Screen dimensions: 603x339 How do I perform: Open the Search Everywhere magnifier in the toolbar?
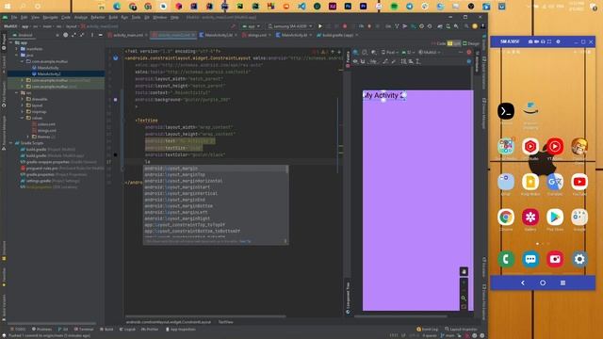tap(466, 26)
